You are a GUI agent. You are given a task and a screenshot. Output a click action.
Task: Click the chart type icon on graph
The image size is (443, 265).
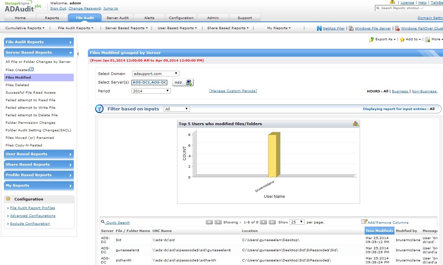click(x=355, y=123)
